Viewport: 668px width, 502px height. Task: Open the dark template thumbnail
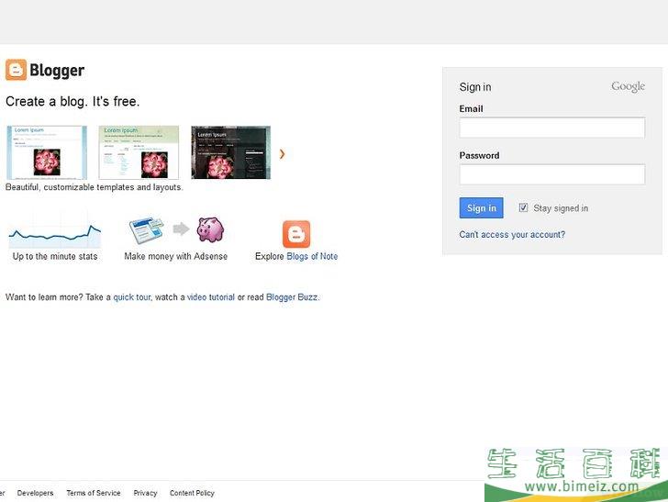coord(231,152)
